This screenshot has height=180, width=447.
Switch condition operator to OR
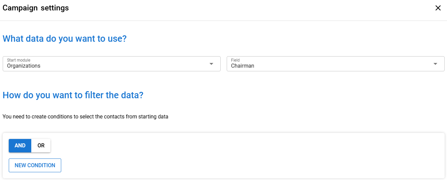[41, 146]
